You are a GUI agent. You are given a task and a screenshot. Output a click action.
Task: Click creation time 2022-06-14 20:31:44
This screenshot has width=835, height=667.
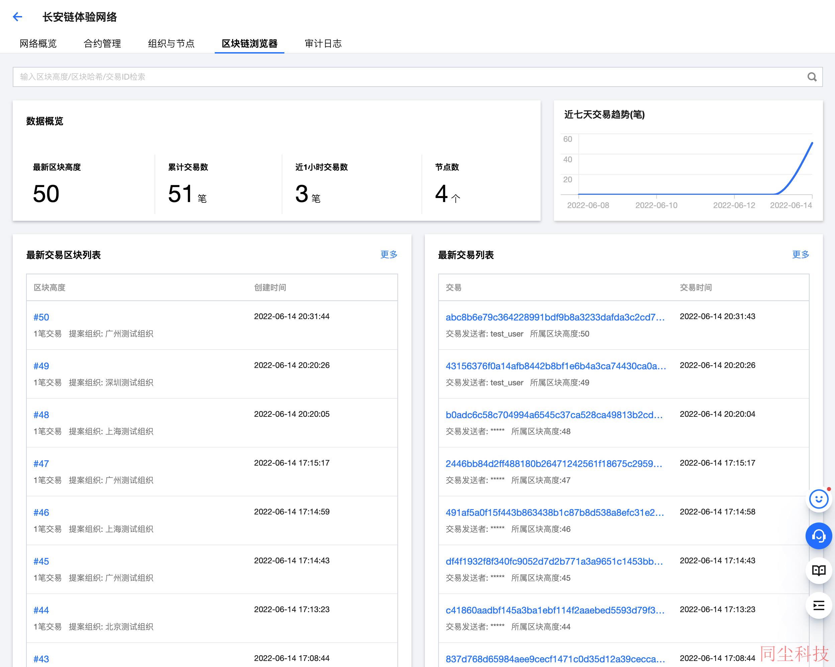pos(292,316)
